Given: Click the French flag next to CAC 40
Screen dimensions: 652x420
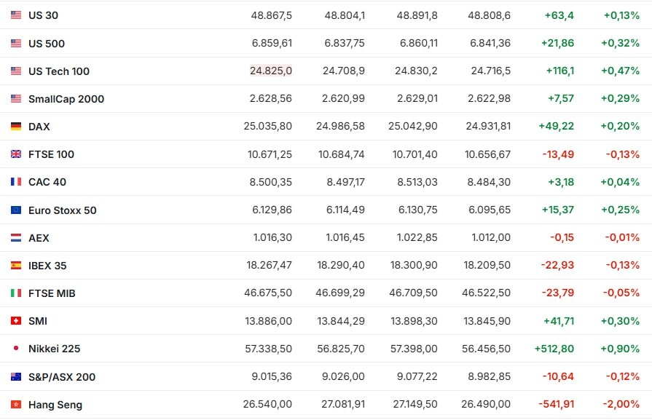Looking at the screenshot, I should tap(16, 182).
